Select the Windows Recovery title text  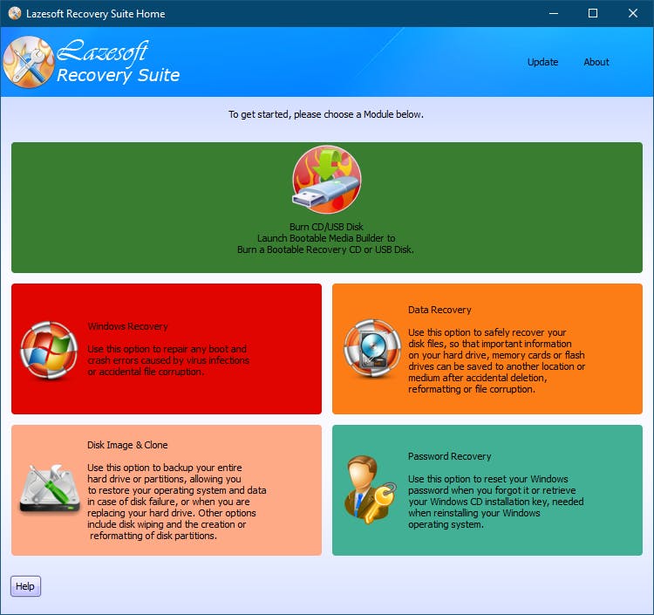(x=127, y=326)
